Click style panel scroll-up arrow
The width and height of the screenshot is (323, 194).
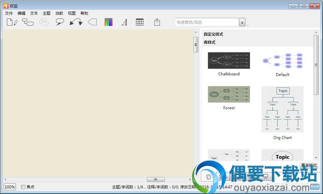coord(316,32)
